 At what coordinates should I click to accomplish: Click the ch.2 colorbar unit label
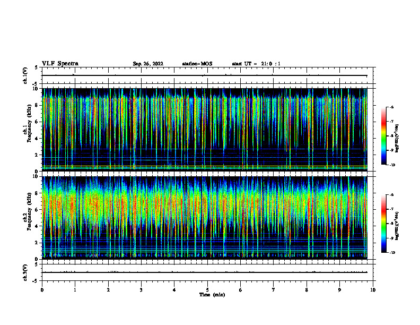point(397,226)
